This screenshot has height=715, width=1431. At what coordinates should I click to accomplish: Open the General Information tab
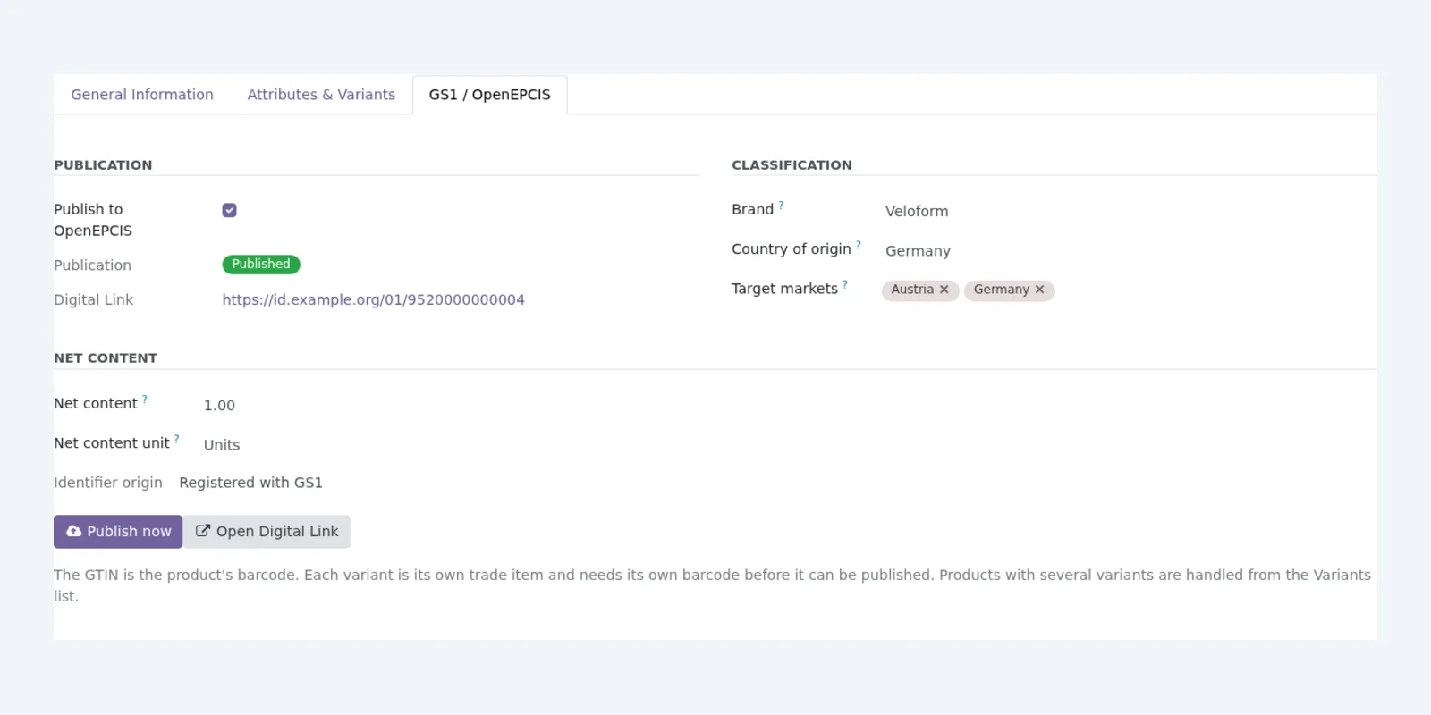(142, 95)
